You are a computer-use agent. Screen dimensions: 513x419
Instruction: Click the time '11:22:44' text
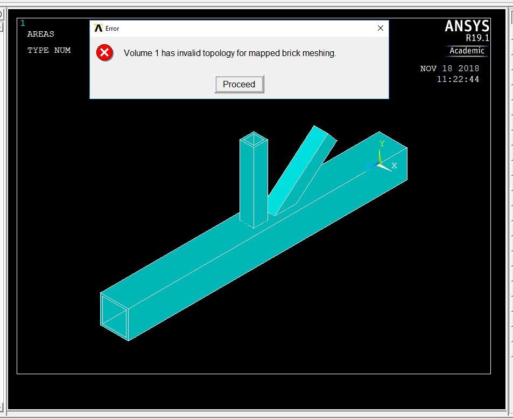pos(458,79)
